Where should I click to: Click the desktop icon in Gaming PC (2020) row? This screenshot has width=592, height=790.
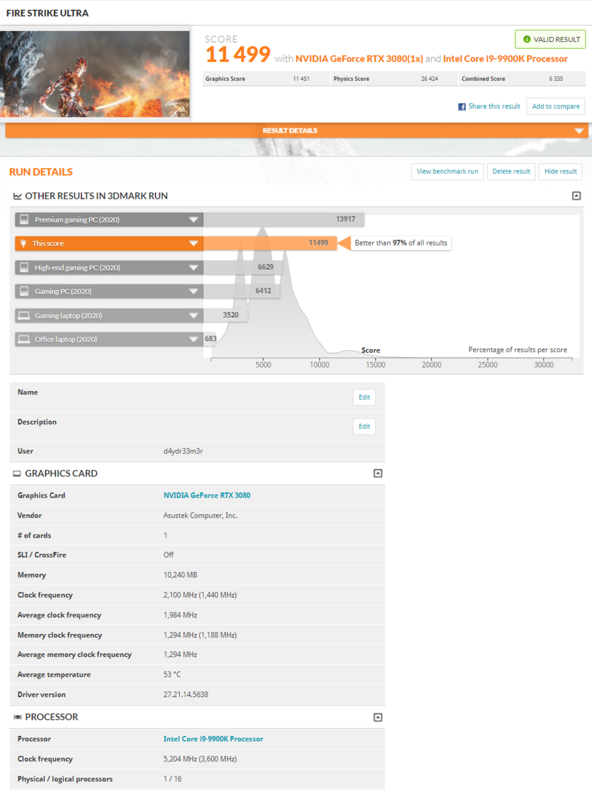point(24,291)
